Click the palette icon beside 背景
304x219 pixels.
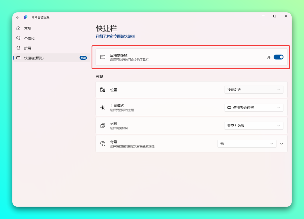coord(103,144)
